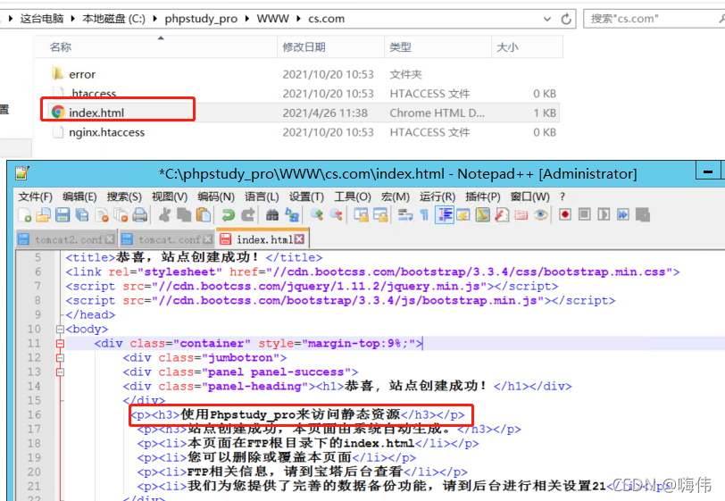The width and height of the screenshot is (725, 501).
Task: Switch to the tomcat.conf tab
Action: [169, 239]
